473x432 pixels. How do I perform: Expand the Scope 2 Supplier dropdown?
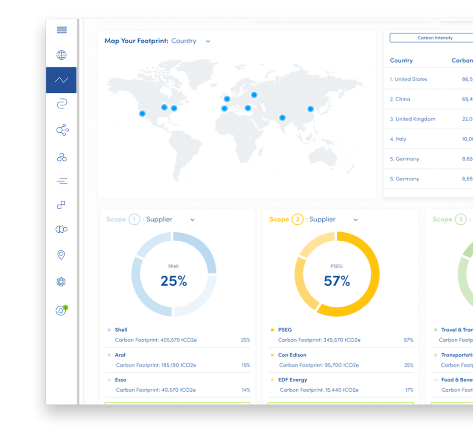[x=355, y=220]
